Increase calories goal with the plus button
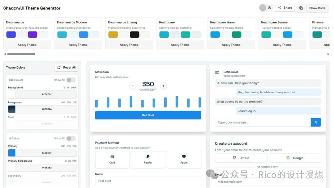Screen dimensions: 334x188 (164, 86)
